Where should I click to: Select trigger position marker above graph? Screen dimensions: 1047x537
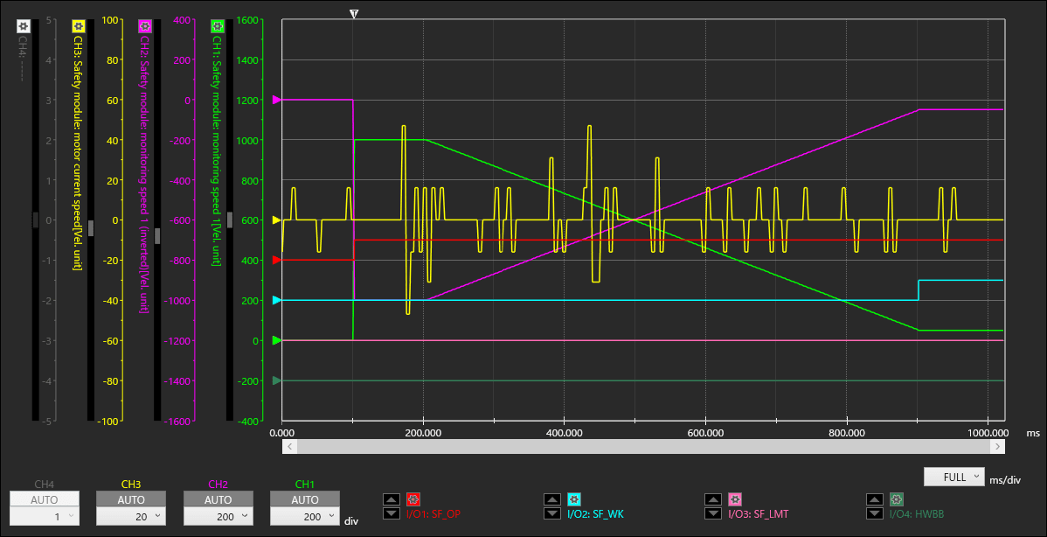353,14
